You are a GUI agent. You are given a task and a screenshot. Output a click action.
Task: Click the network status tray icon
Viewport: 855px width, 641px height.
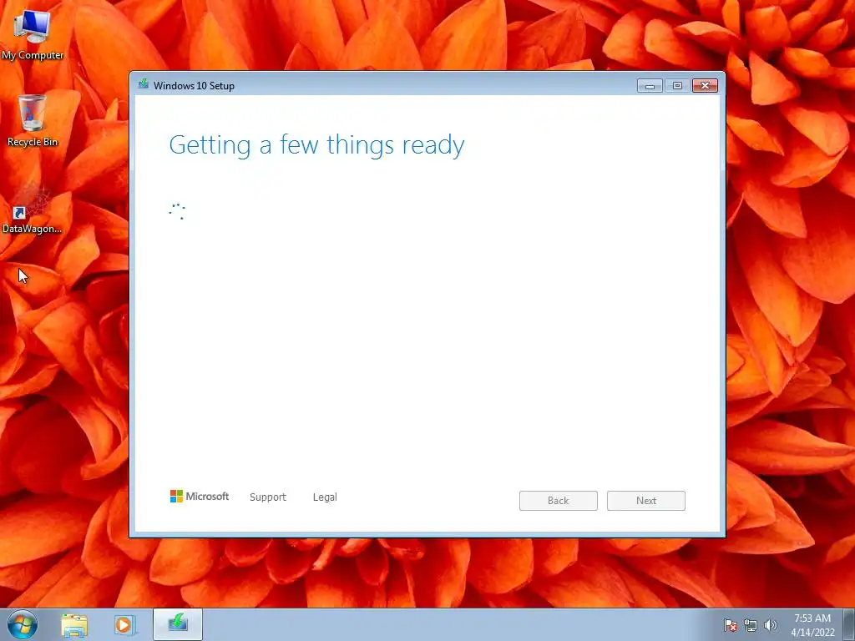click(751, 625)
